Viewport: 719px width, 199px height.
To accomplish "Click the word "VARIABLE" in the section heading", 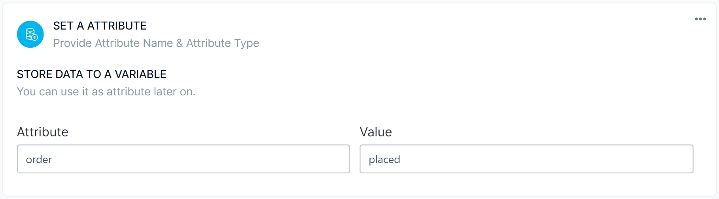I will [x=140, y=74].
